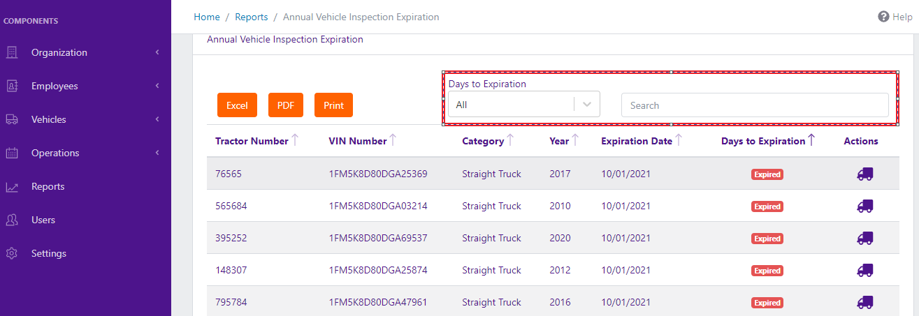
Task: Click the truck icon for tractor 76565
Action: pyautogui.click(x=864, y=174)
